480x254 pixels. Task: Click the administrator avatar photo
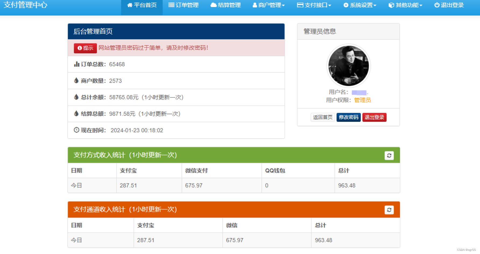tap(349, 66)
